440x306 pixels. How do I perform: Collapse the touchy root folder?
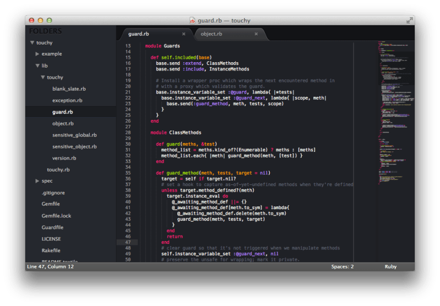(x=32, y=42)
